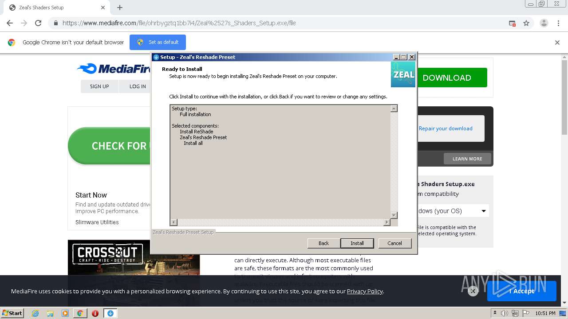Screen dimensions: 568x319
Task: Click the network tray icon
Action: [514, 313]
